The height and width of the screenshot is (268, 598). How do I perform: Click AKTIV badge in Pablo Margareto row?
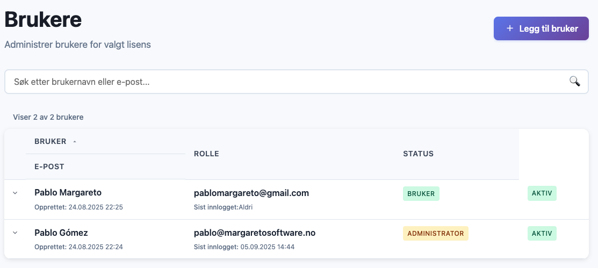tap(542, 193)
